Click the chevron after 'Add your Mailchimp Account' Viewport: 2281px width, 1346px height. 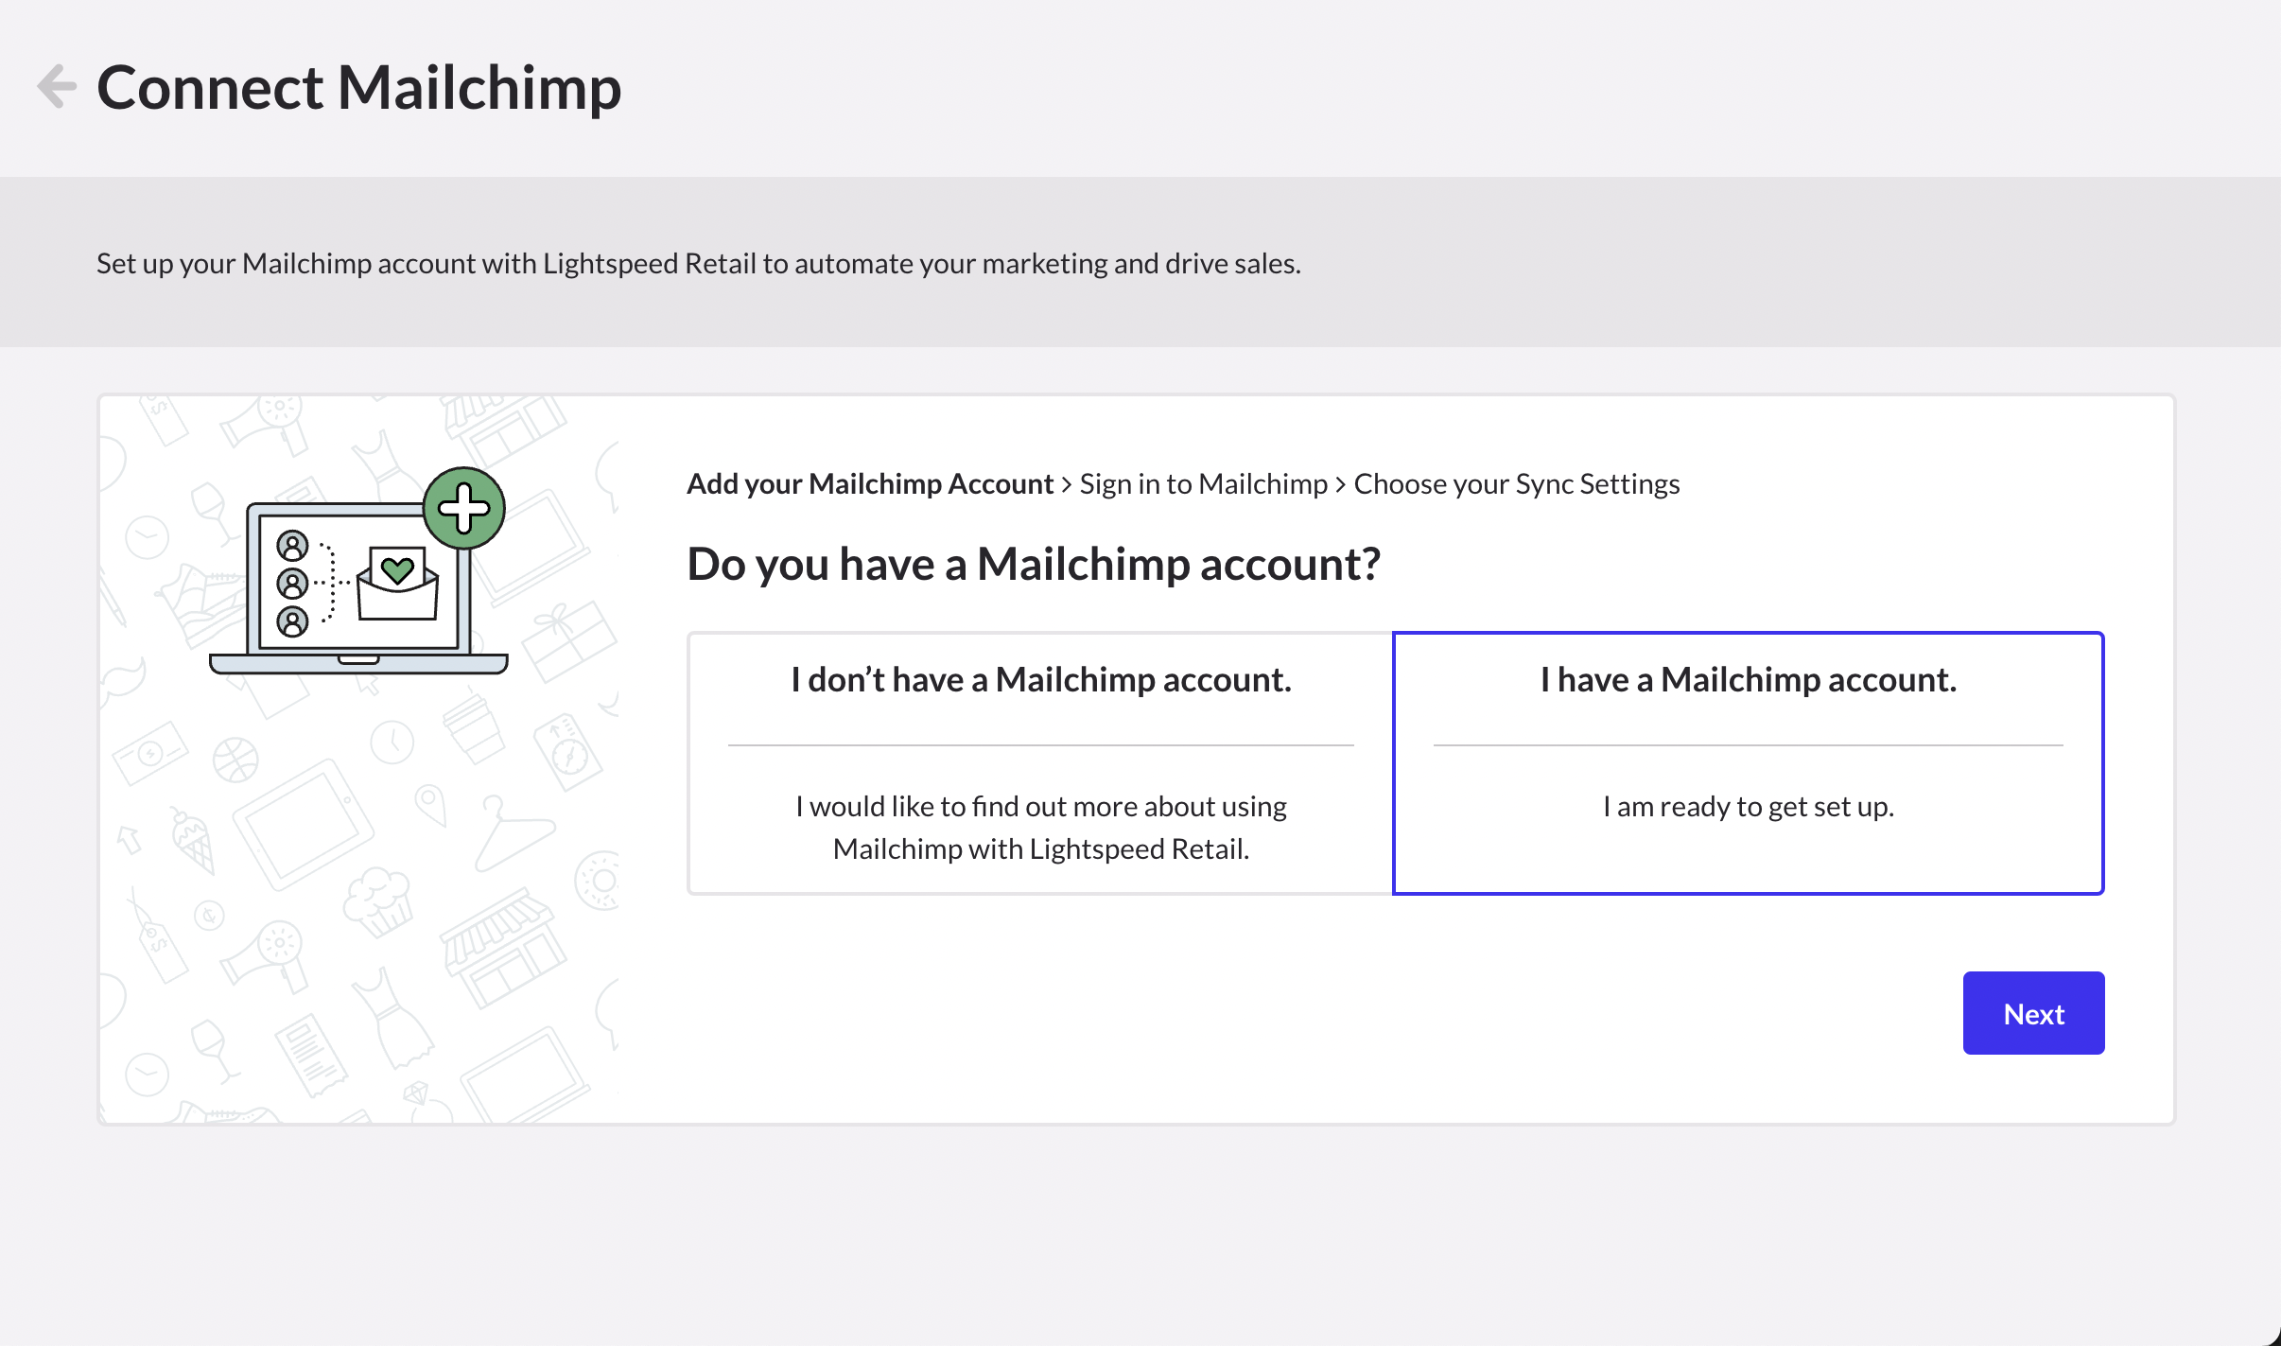[1067, 483]
